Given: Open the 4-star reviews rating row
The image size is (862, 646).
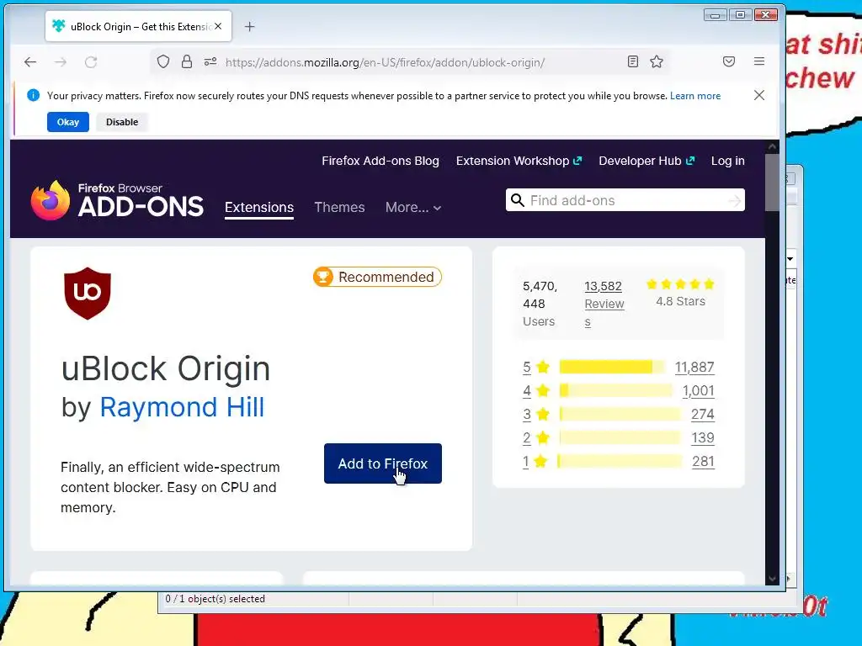Looking at the screenshot, I should (x=619, y=390).
